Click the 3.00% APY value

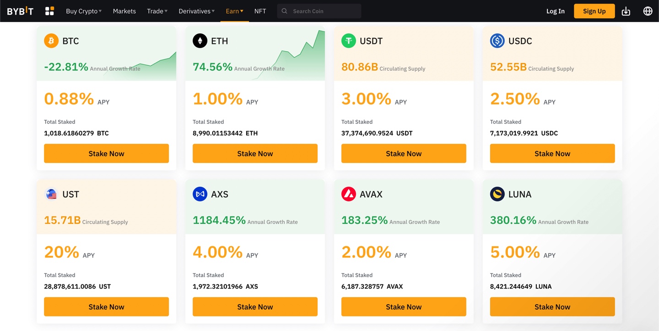tap(367, 99)
